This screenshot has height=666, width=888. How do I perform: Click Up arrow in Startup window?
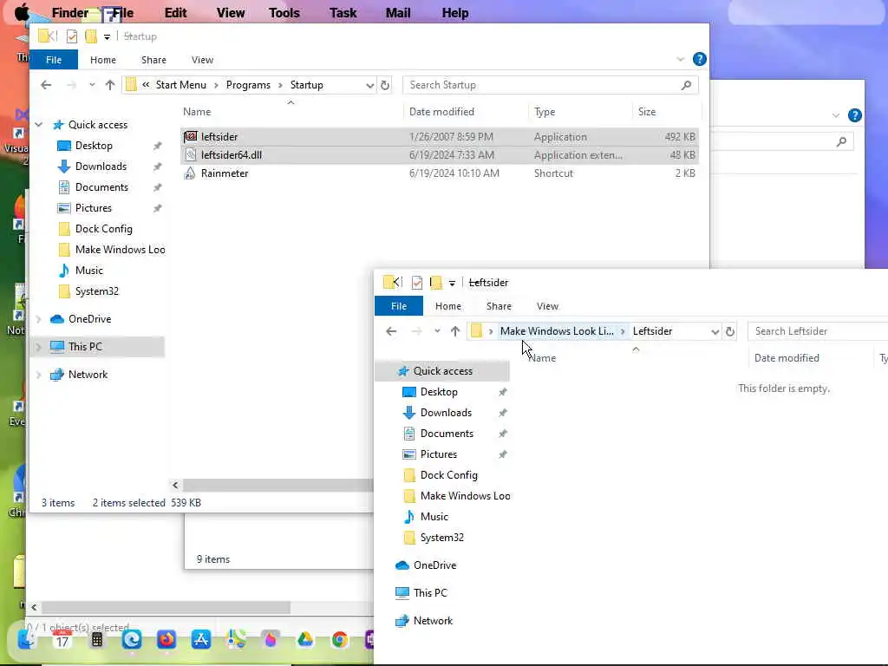click(110, 85)
